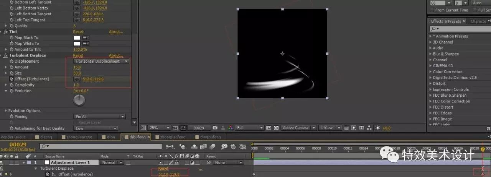Viewport: 491px width, 177px height.
Task: Open the Pinning dropdown set to Pin All
Action: [100, 117]
